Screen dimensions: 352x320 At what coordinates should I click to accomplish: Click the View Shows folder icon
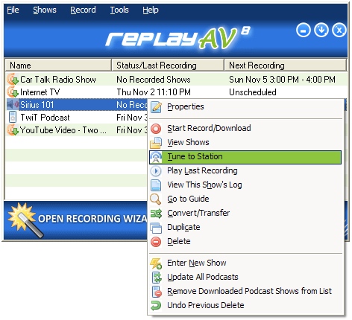[x=156, y=143]
